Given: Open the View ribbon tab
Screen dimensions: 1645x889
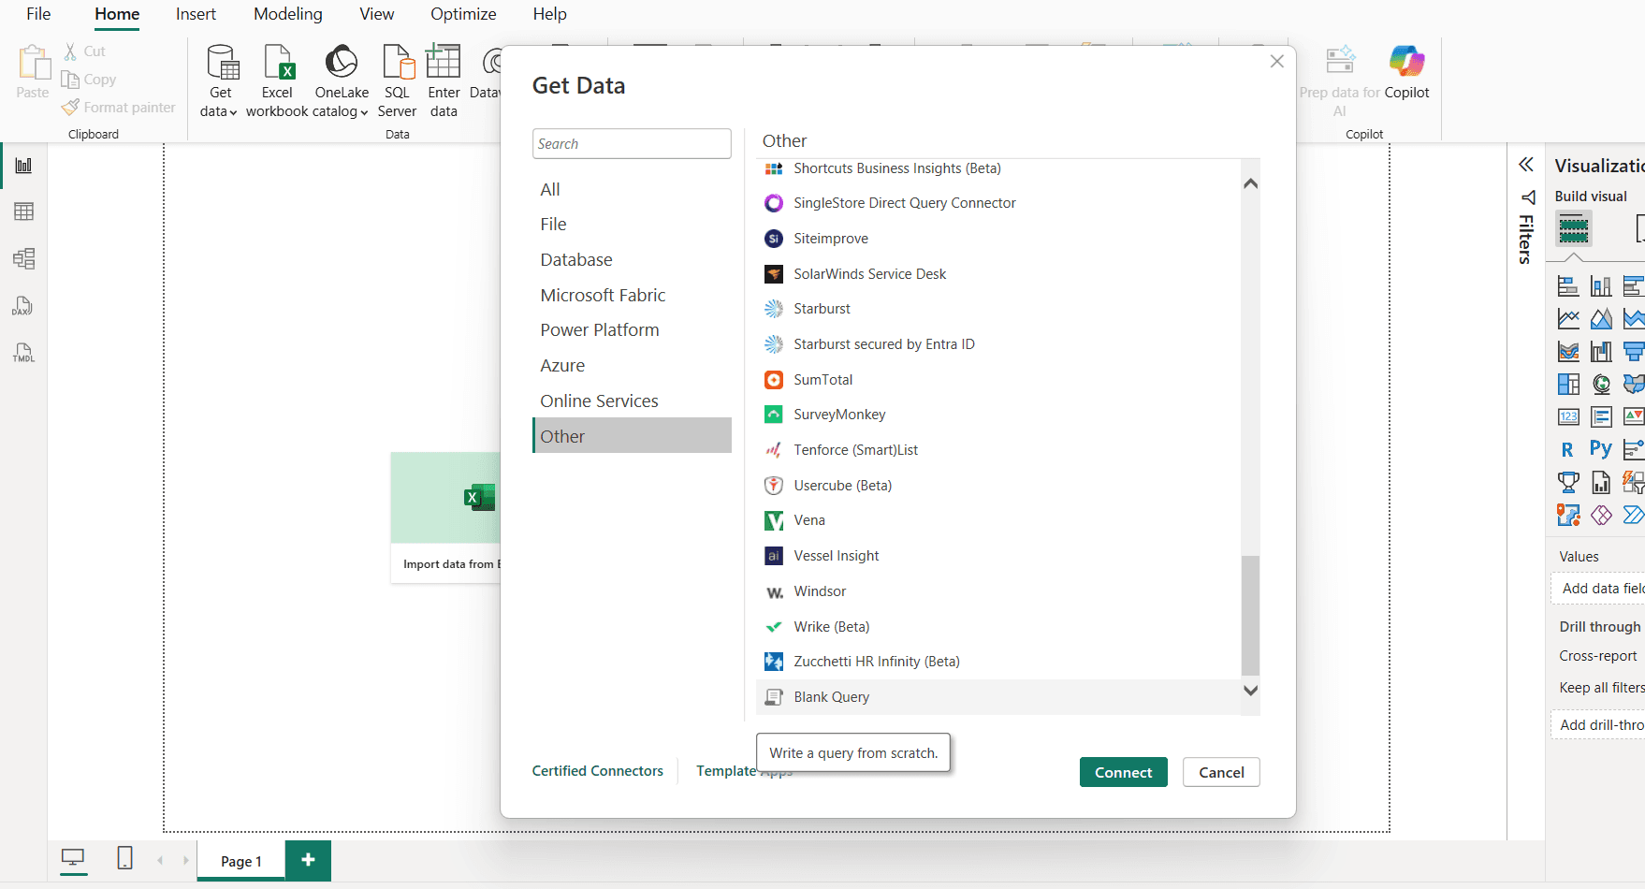Looking at the screenshot, I should pyautogui.click(x=377, y=14).
